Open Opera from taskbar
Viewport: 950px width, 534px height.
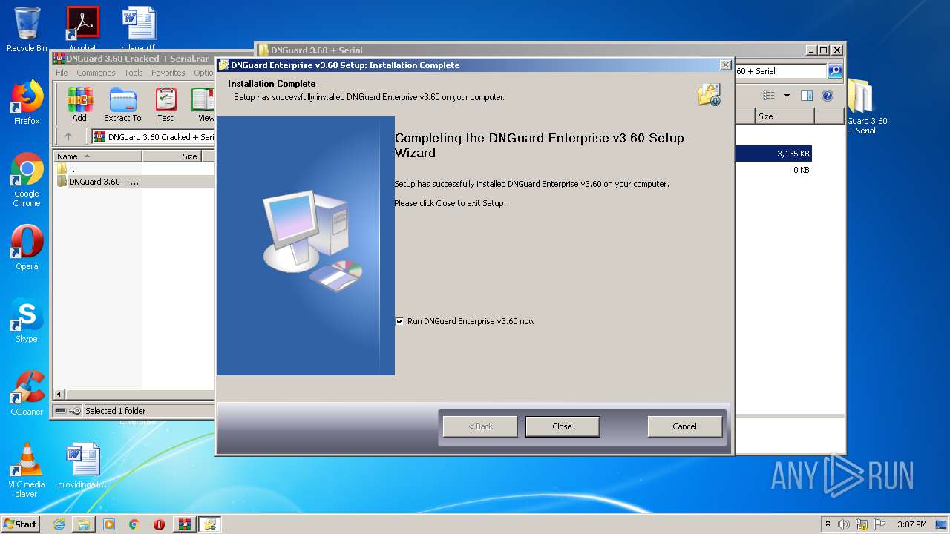(x=159, y=524)
